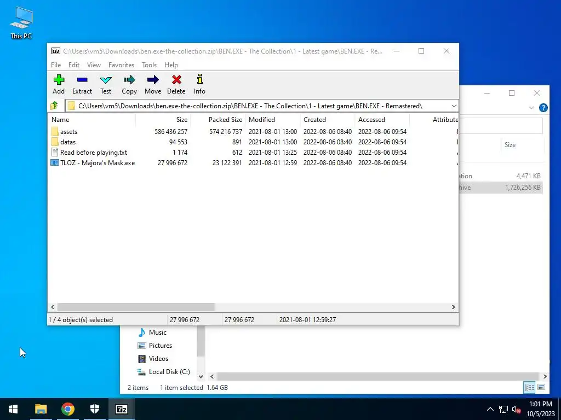Screen dimensions: 561x420
Task: Click the 2021-08-01 13:25 modified date
Action: point(273,152)
